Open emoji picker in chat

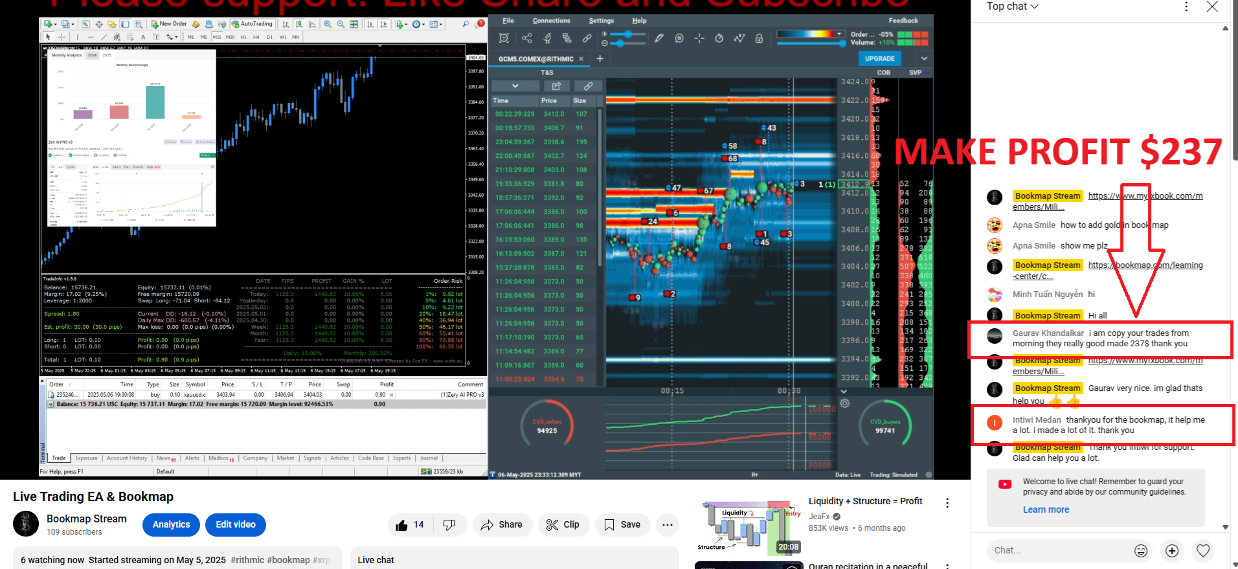1141,551
